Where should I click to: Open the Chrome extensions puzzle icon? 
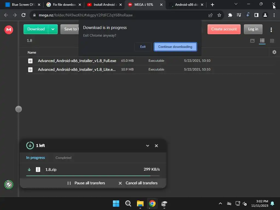coord(230,15)
